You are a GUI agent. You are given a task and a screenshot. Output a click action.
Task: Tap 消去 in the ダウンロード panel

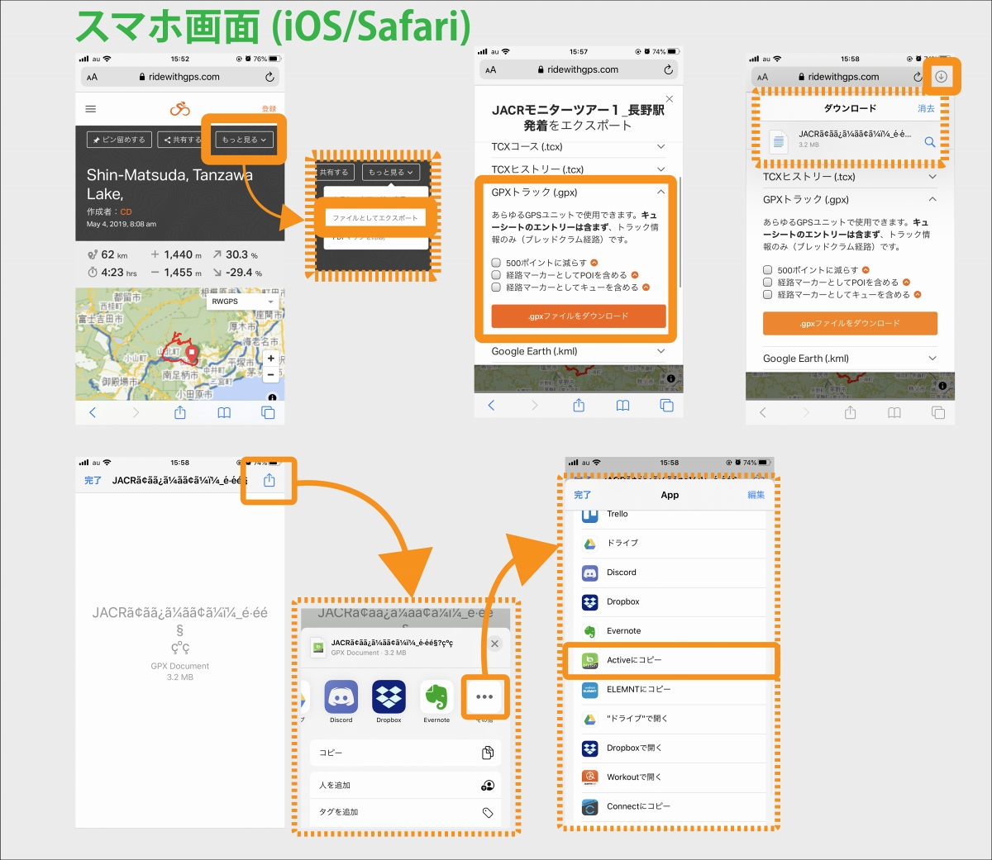click(926, 109)
